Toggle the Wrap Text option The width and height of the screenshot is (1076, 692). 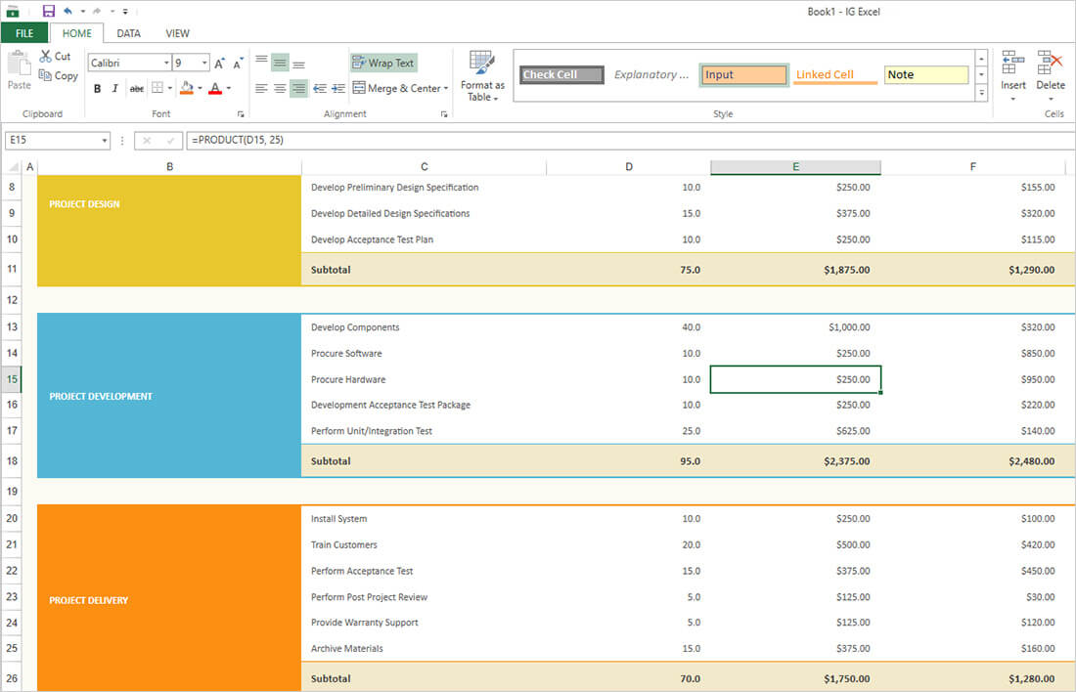(x=383, y=63)
